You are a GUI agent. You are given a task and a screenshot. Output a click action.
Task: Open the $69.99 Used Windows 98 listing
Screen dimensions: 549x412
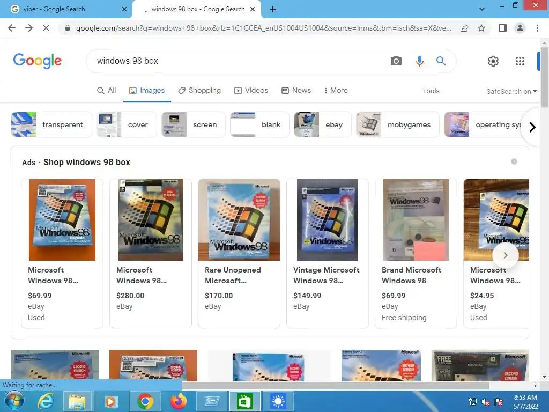(62, 253)
